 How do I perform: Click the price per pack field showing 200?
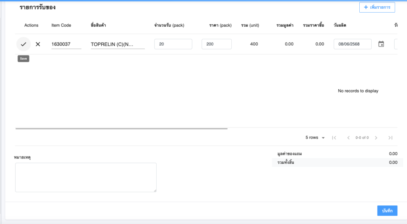click(x=216, y=44)
